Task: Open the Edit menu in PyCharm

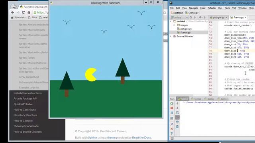Action: (178, 8)
